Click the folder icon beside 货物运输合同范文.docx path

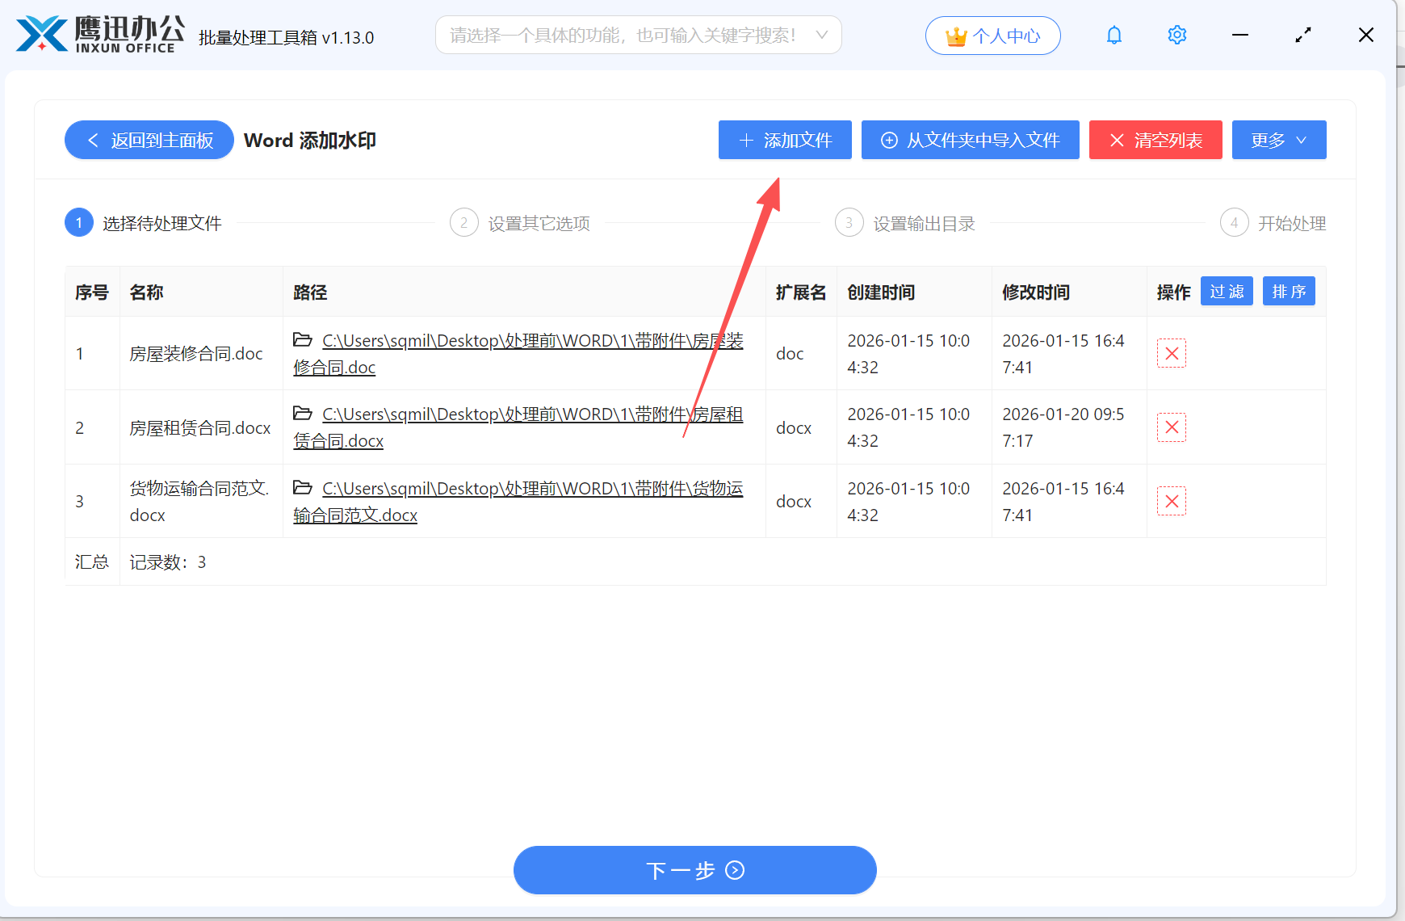[302, 488]
